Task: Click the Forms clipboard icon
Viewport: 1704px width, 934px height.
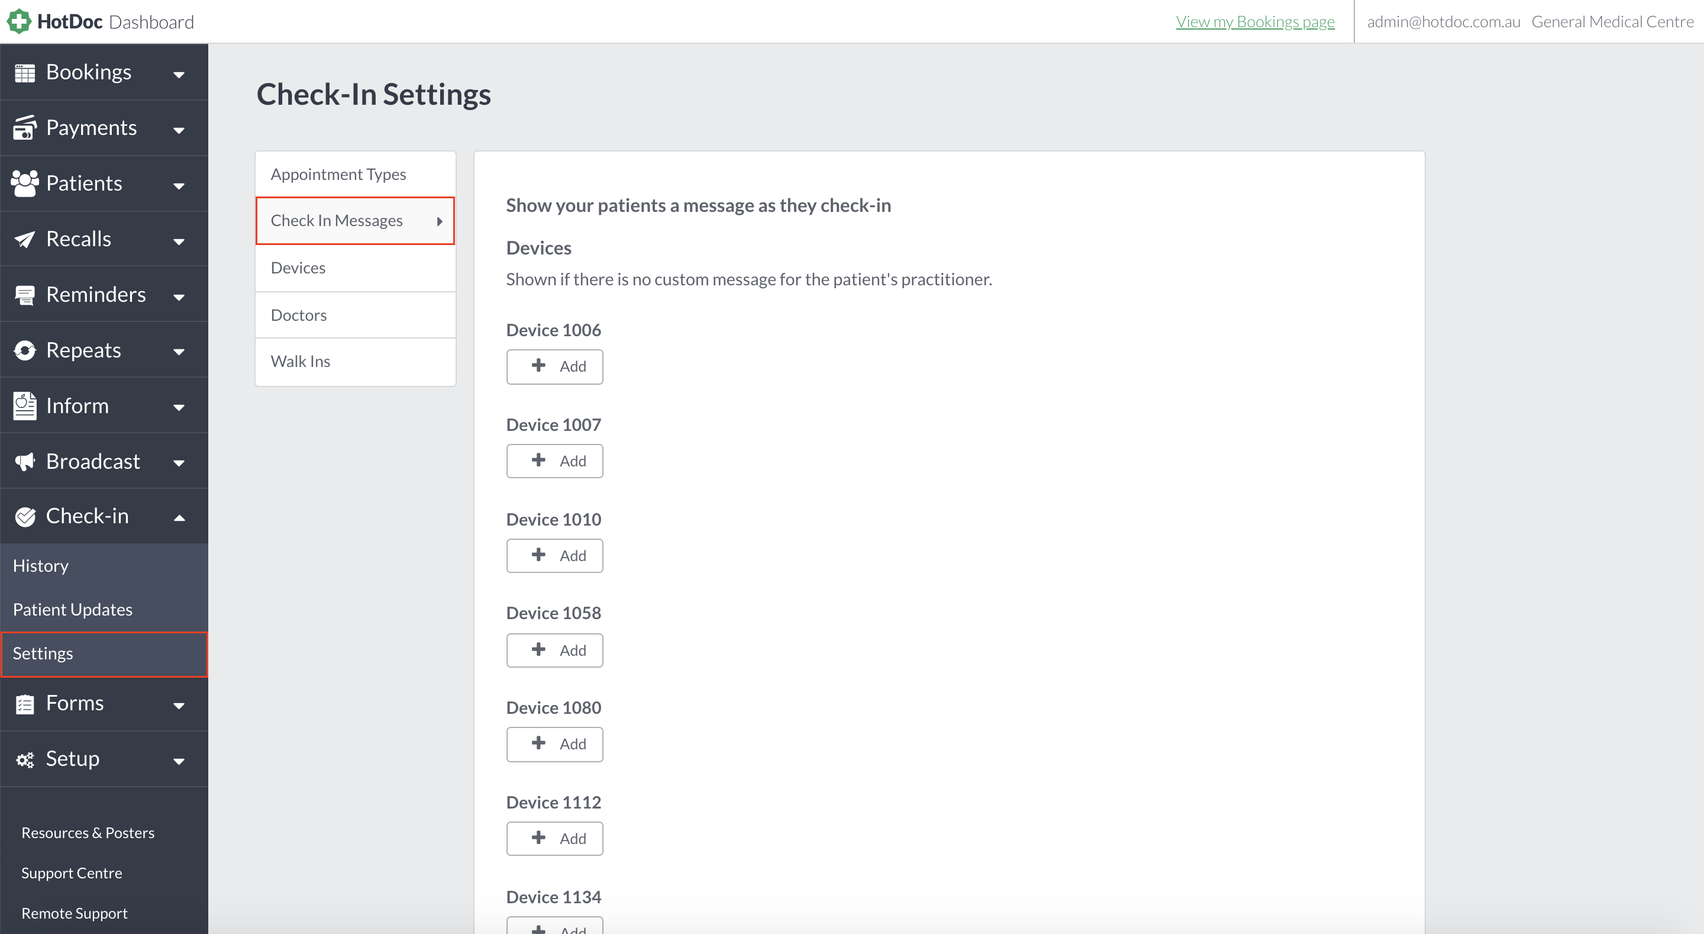Action: [24, 704]
